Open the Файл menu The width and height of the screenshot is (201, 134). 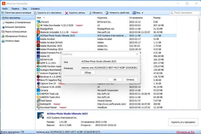[x=5, y=9]
